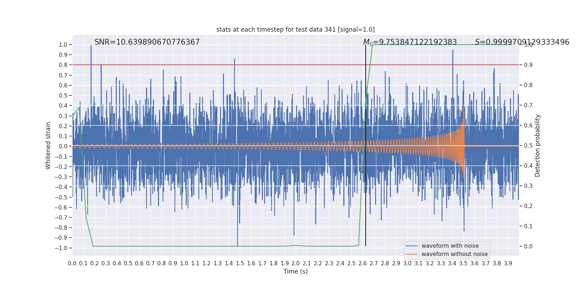The image size is (577, 288).
Task: Click the 2.0 tick label on time axis
Action: (x=295, y=264)
